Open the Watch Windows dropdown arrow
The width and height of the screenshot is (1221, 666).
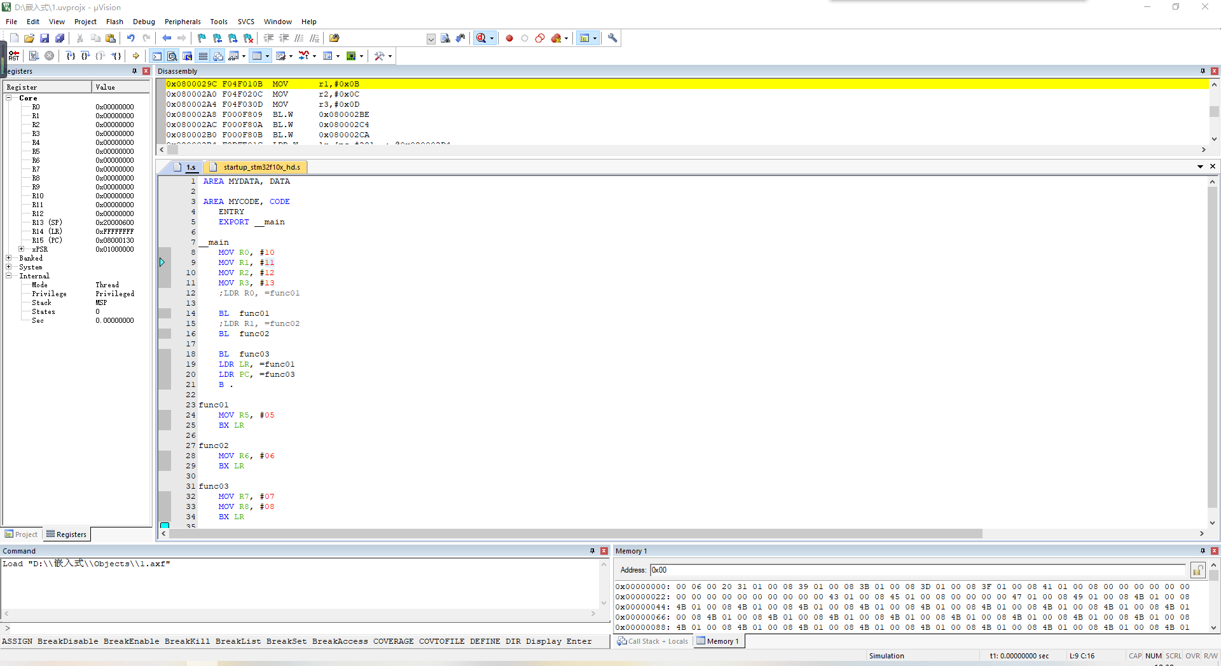tap(244, 56)
